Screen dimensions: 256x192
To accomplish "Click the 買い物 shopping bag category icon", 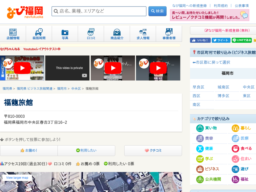I will coord(200,128).
